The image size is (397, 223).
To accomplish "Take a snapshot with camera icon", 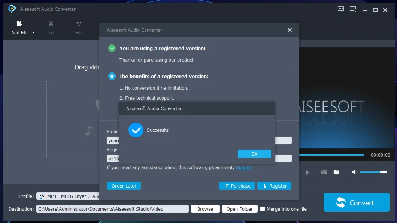I will (x=324, y=172).
